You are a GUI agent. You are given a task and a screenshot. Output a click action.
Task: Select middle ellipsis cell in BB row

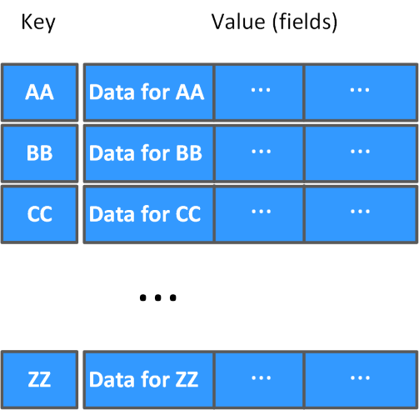(x=259, y=153)
